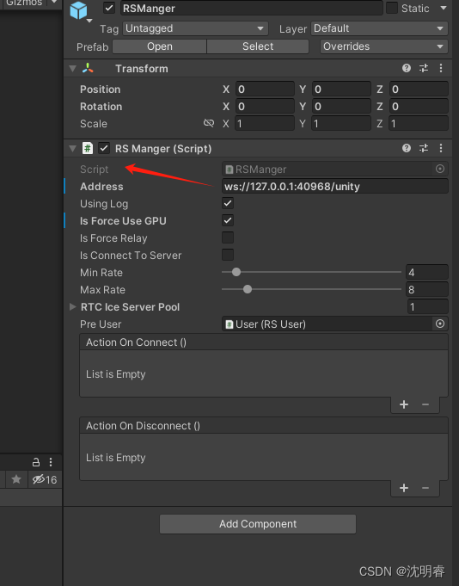Open Transform presets icon
The height and width of the screenshot is (586, 459).
[424, 68]
